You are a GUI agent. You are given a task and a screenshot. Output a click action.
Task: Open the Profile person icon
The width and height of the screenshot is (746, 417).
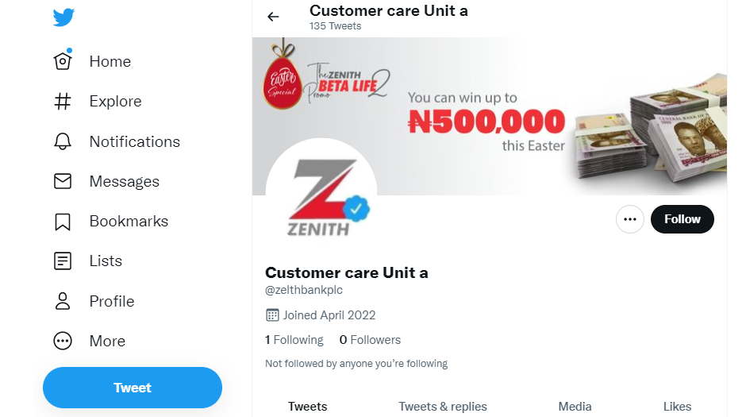[x=63, y=301]
